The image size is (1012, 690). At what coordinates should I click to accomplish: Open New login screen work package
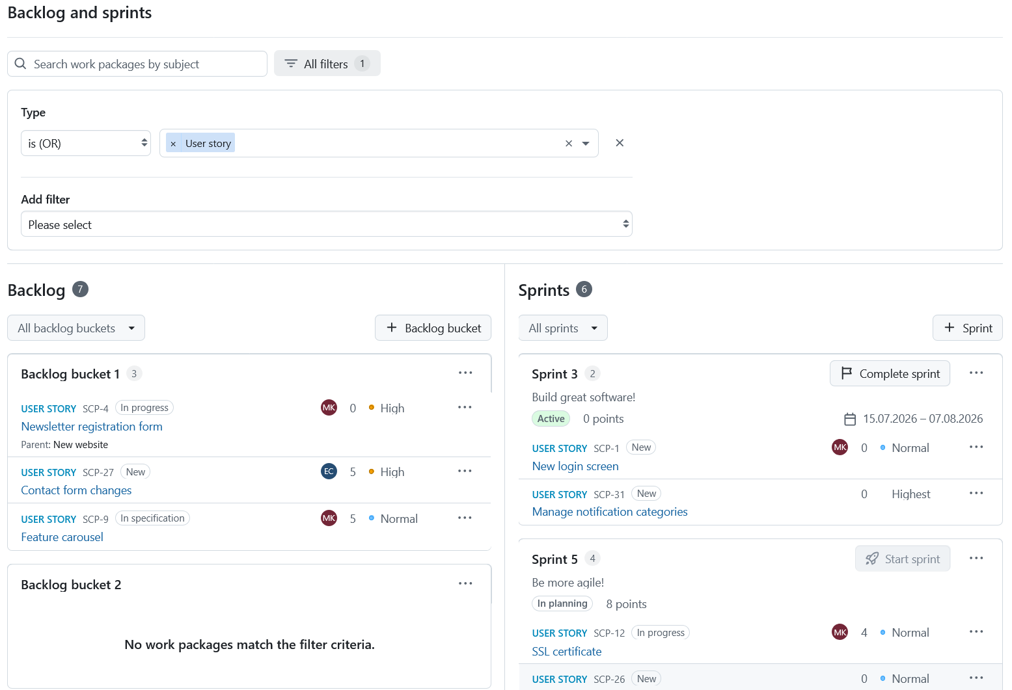[x=575, y=466]
